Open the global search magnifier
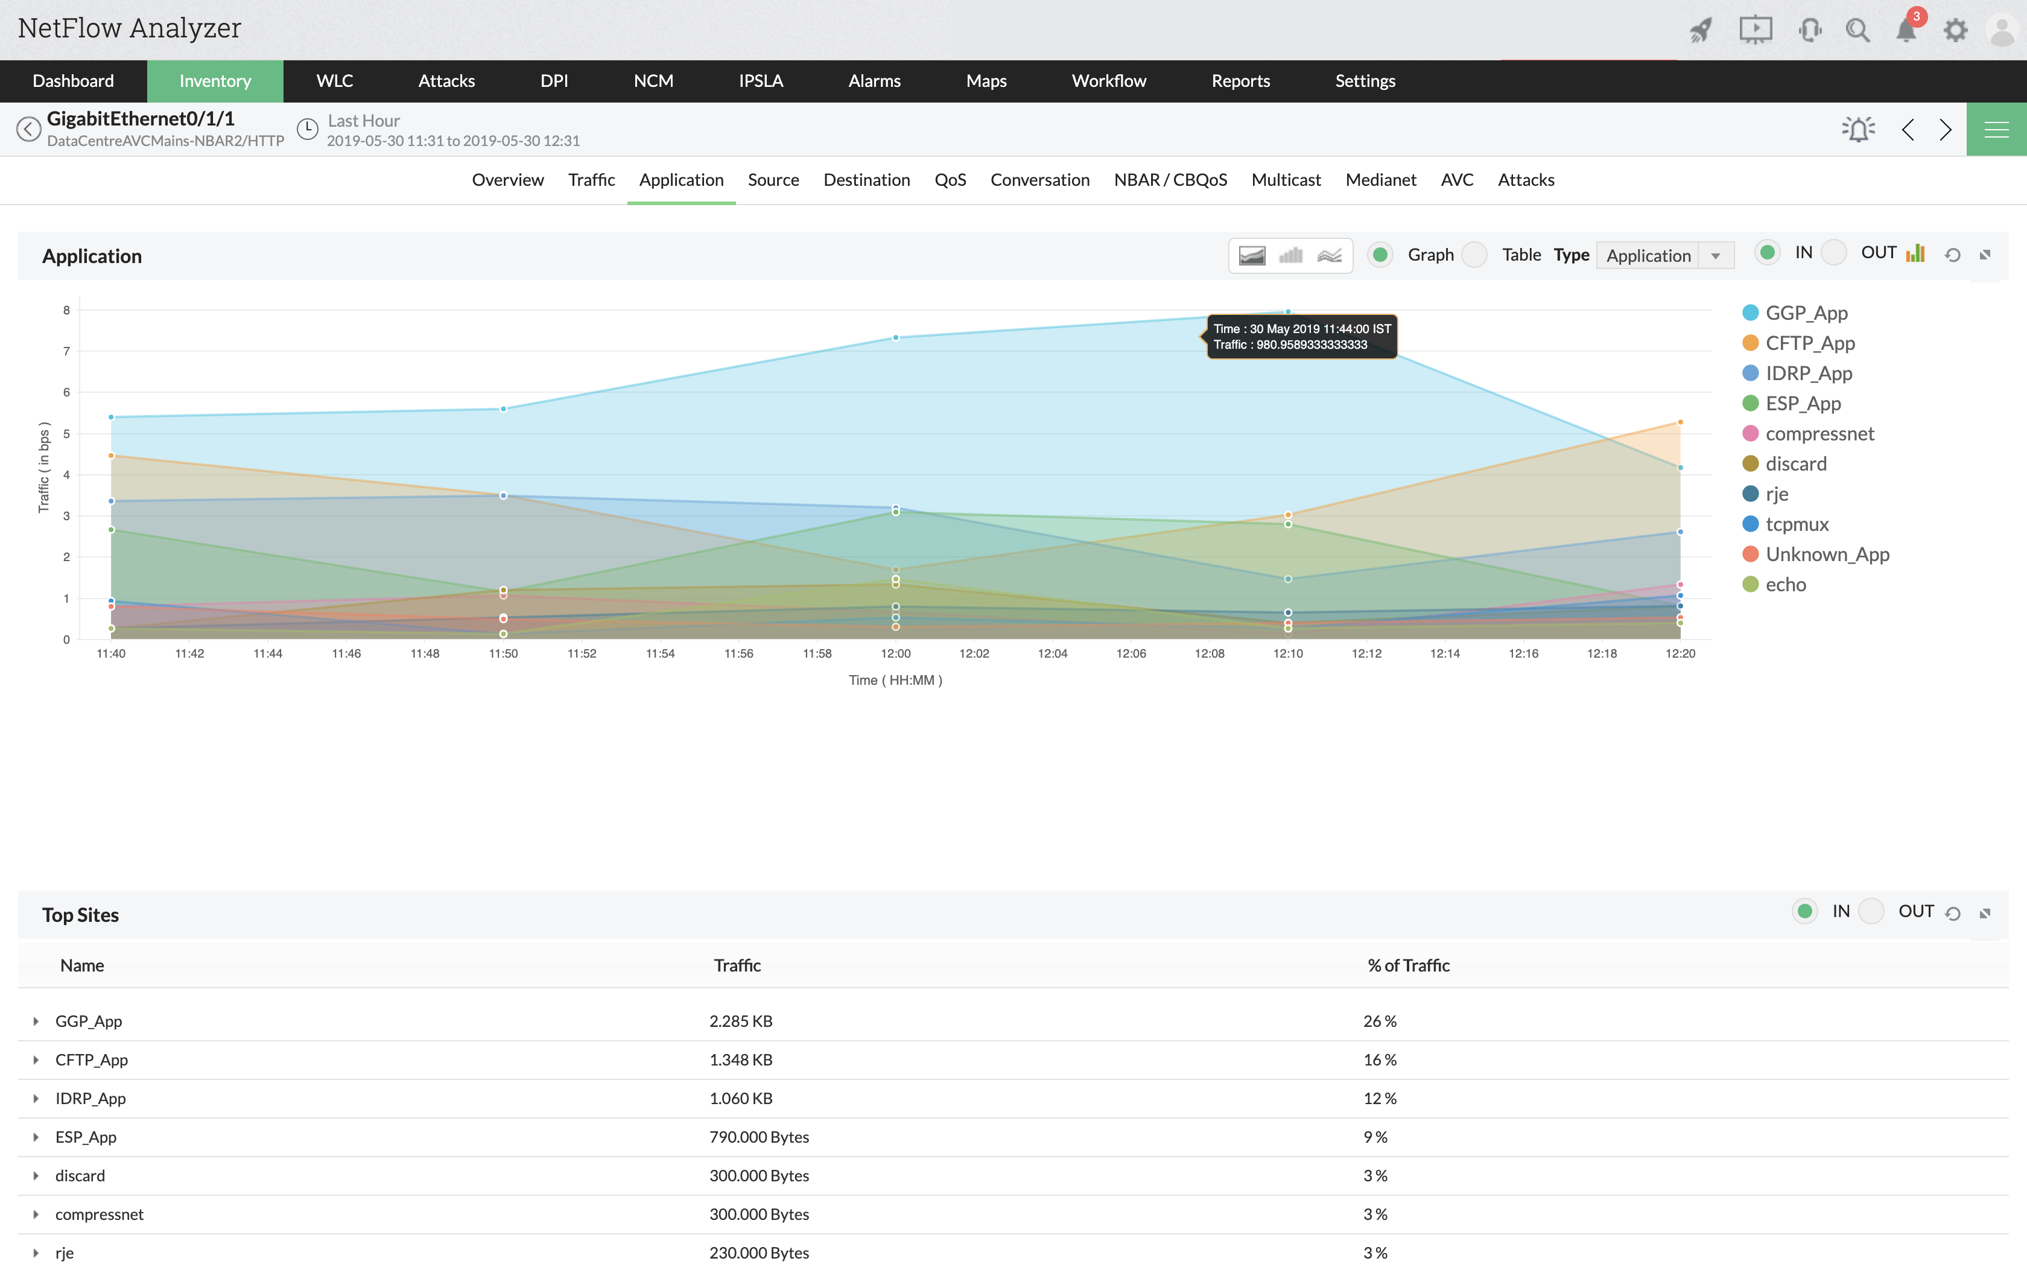Image resolution: width=2027 pixels, height=1267 pixels. [x=1858, y=30]
